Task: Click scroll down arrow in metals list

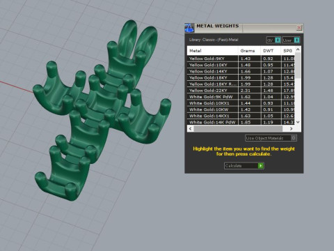Action: tap(298, 122)
